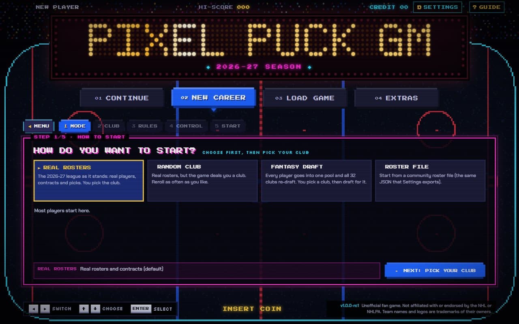Screen dimensions: 519x324
Task: Click the v1.0.0-rc1 version text
Action: coord(350,306)
